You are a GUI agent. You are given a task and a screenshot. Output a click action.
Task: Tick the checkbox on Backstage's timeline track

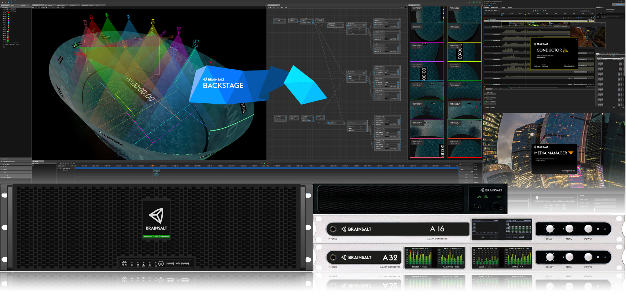(x=57, y=168)
